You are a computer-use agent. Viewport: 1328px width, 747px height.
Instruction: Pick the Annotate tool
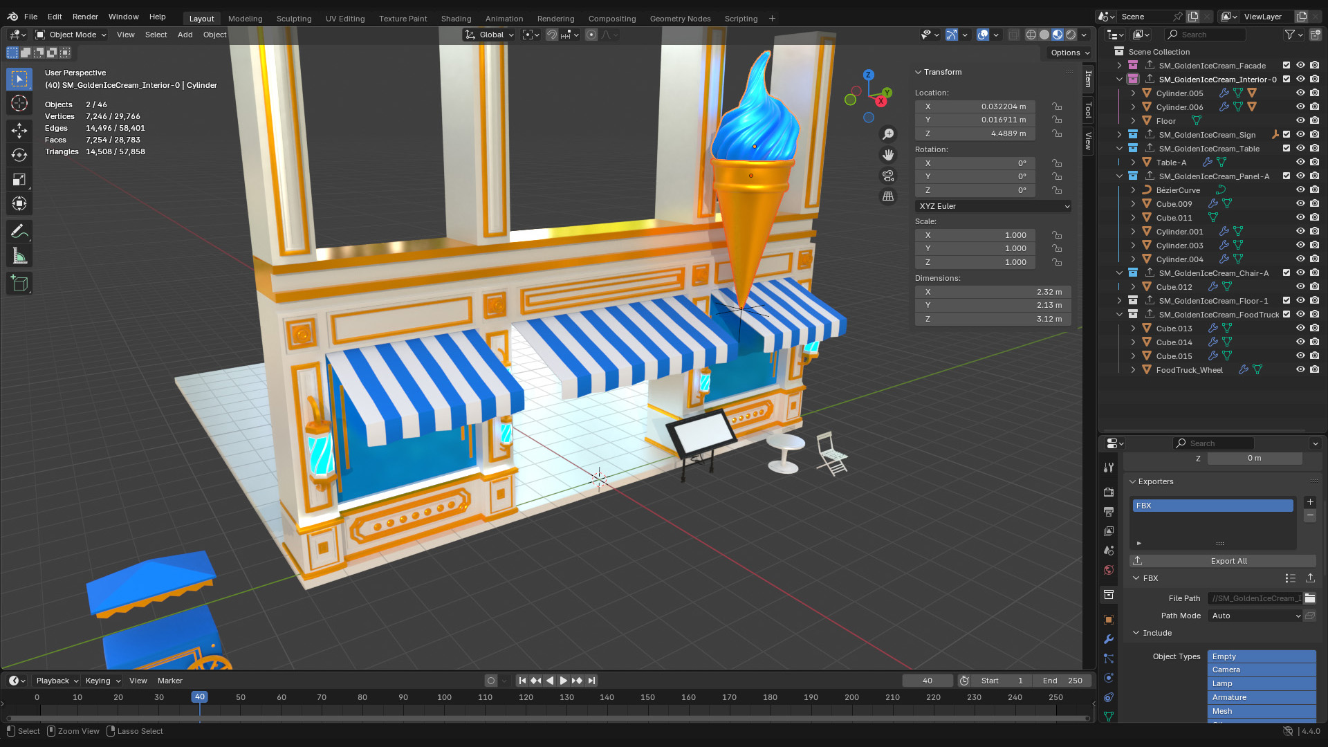(x=19, y=230)
